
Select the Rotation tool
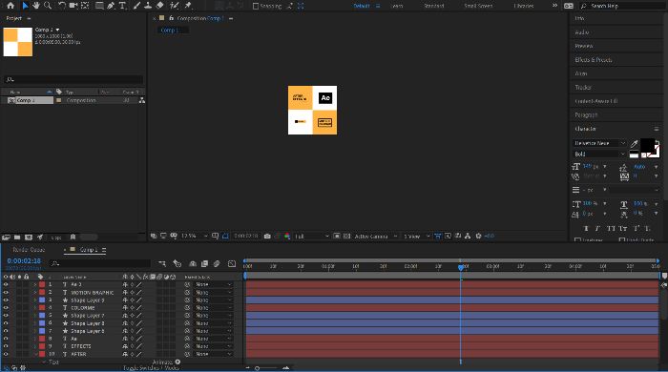(62, 6)
